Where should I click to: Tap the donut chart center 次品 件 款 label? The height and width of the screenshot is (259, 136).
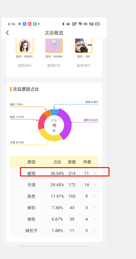(x=54, y=125)
